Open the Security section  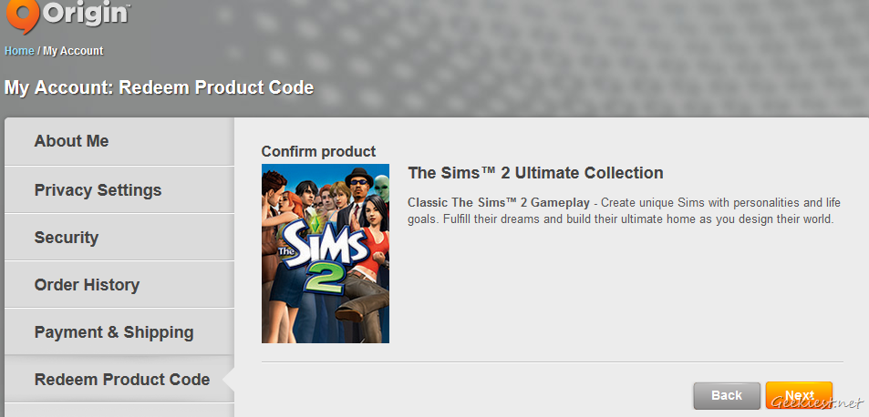[67, 238]
